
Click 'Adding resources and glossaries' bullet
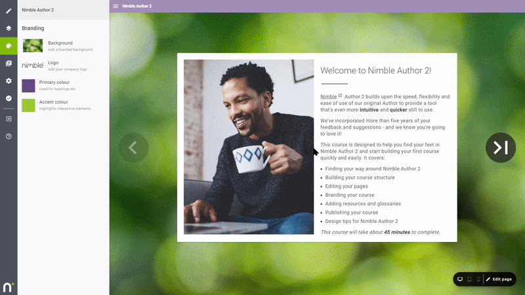[363, 203]
